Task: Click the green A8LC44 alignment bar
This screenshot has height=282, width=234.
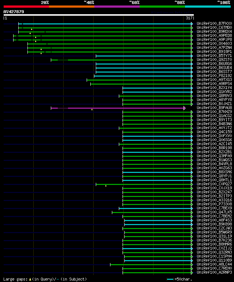Action: pyautogui.click(x=151, y=264)
